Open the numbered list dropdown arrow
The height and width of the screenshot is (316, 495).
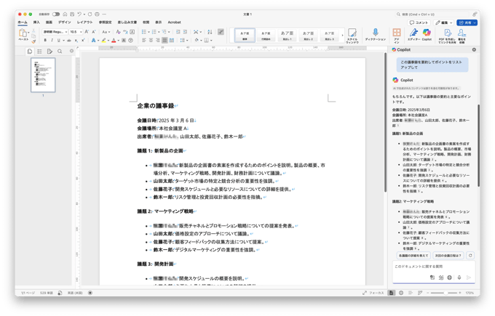[159, 32]
